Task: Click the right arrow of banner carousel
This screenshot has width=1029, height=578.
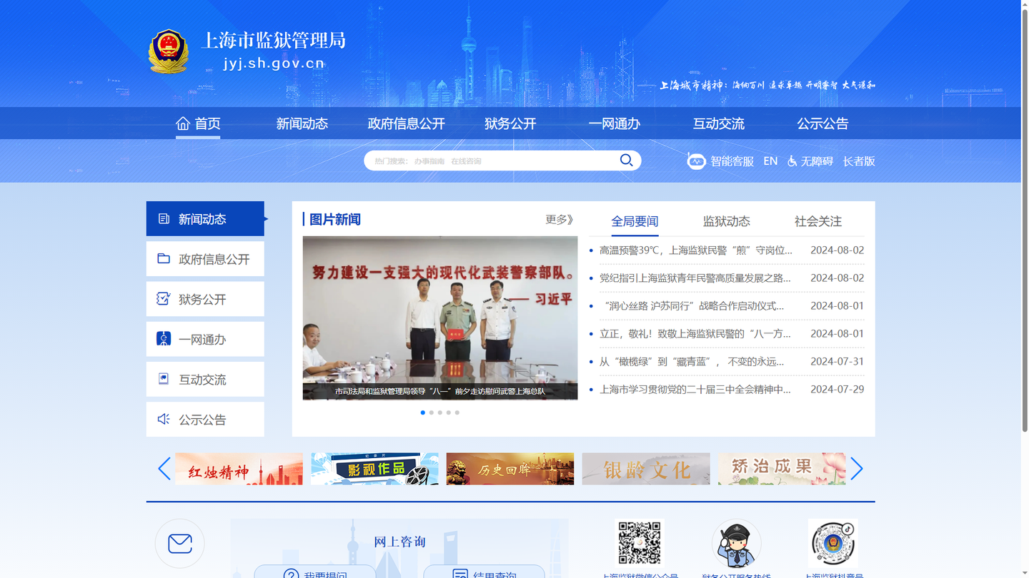Action: tap(857, 469)
